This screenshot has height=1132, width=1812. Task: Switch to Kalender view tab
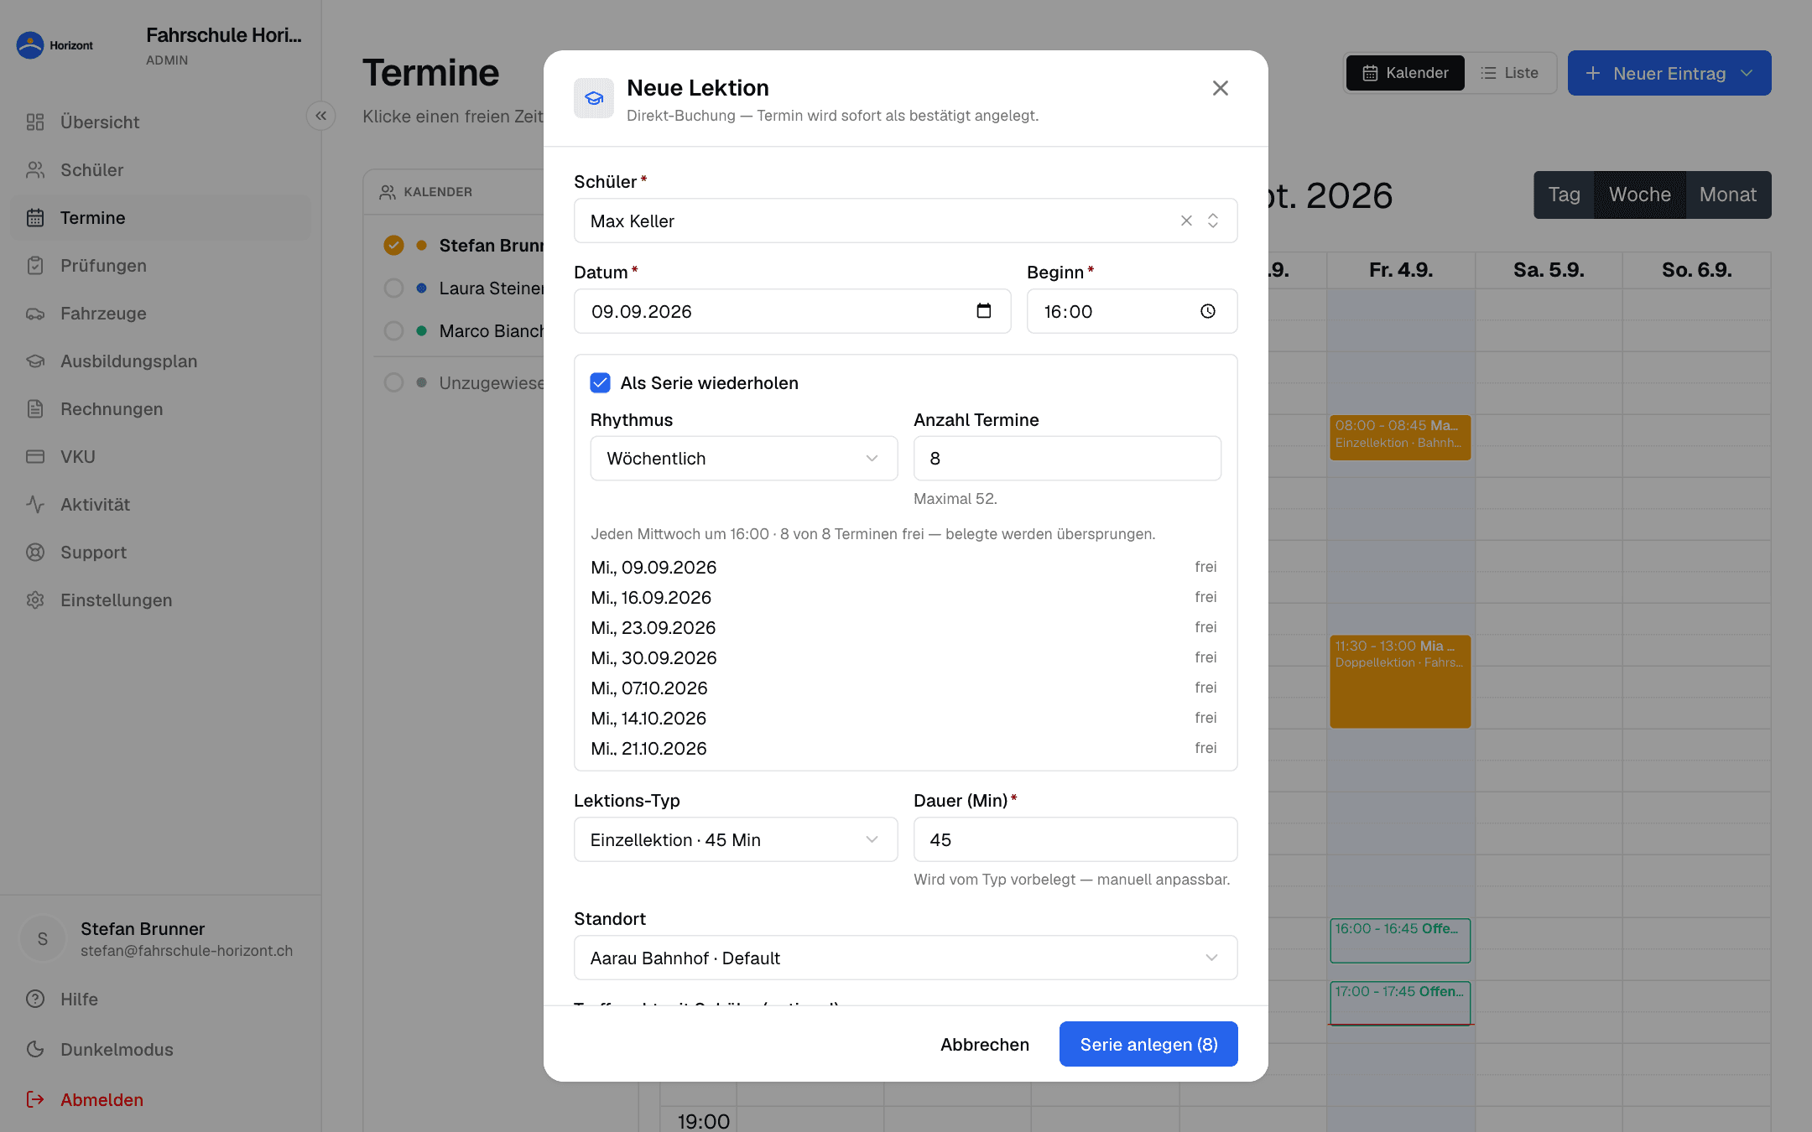click(1405, 73)
